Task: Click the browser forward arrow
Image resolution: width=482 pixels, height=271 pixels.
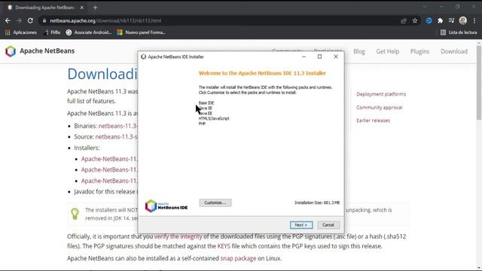Action: pos(19,20)
